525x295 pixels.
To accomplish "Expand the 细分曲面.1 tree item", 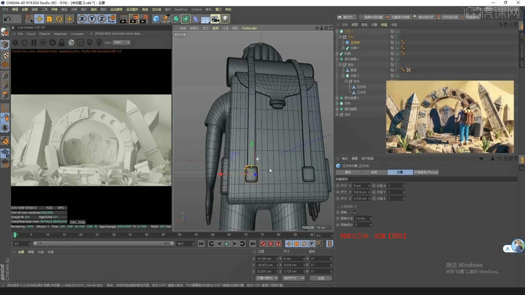I will click(337, 98).
